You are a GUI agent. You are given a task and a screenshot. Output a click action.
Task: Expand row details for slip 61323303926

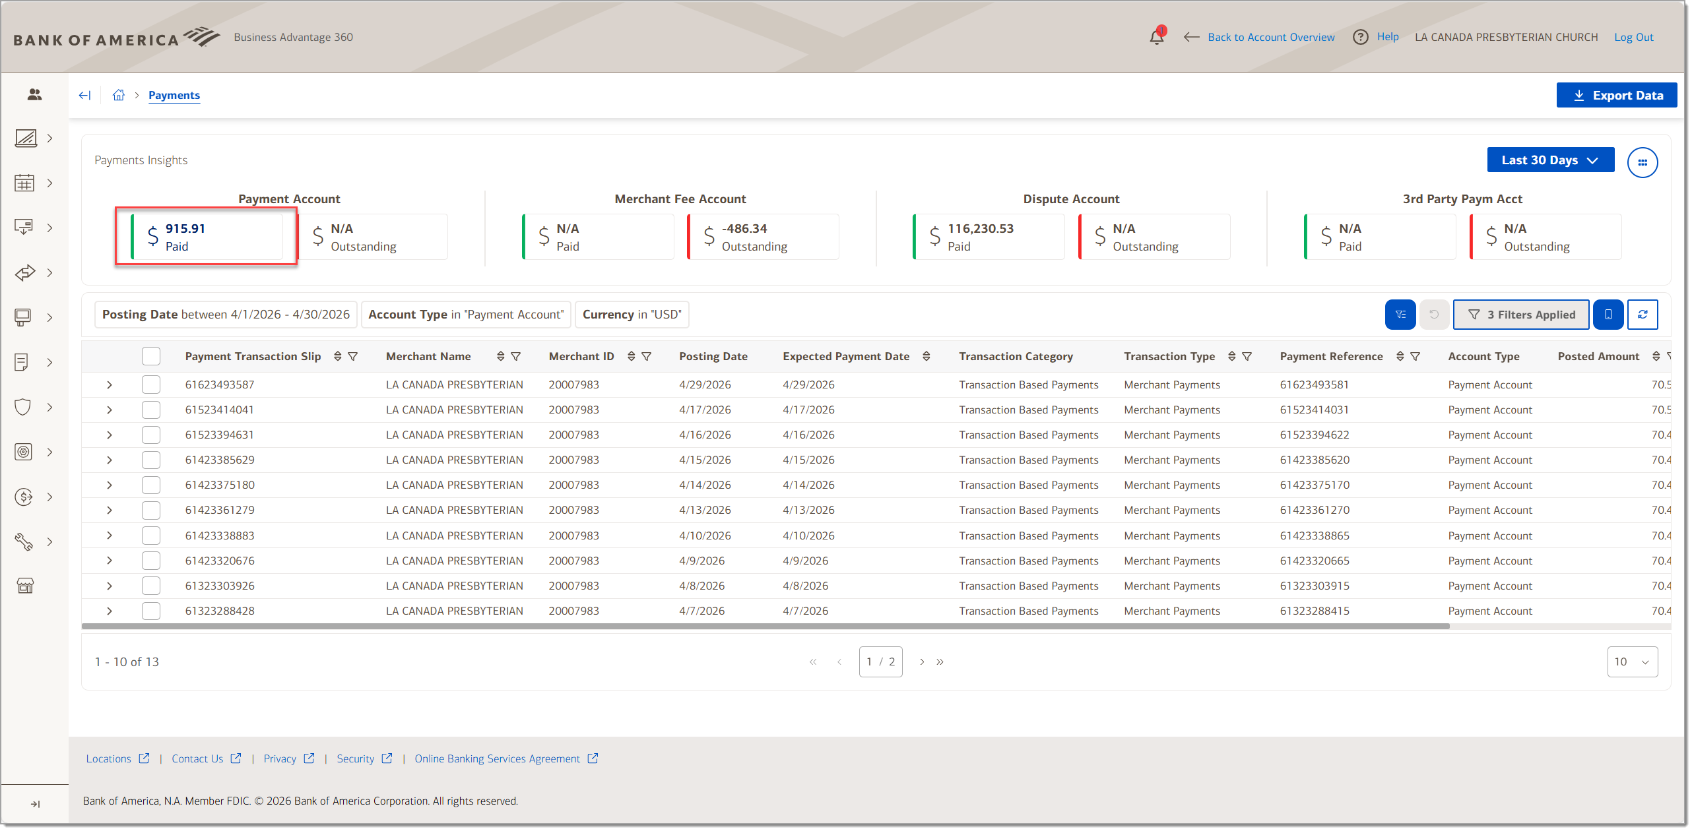pyautogui.click(x=110, y=586)
